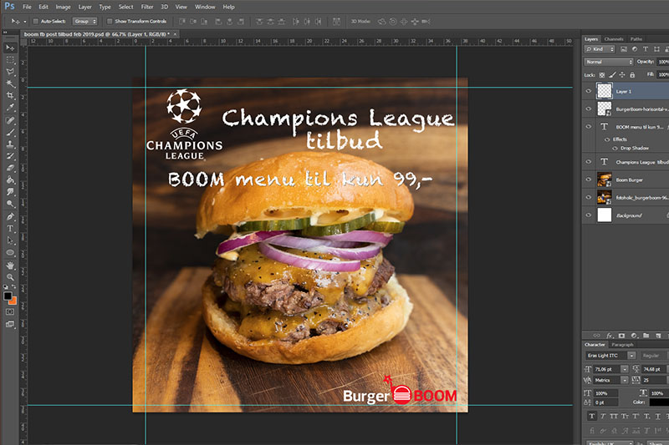Viewport: 669px width, 445px height.
Task: Toggle Drop Shadow effect visibility
Action: 615,148
